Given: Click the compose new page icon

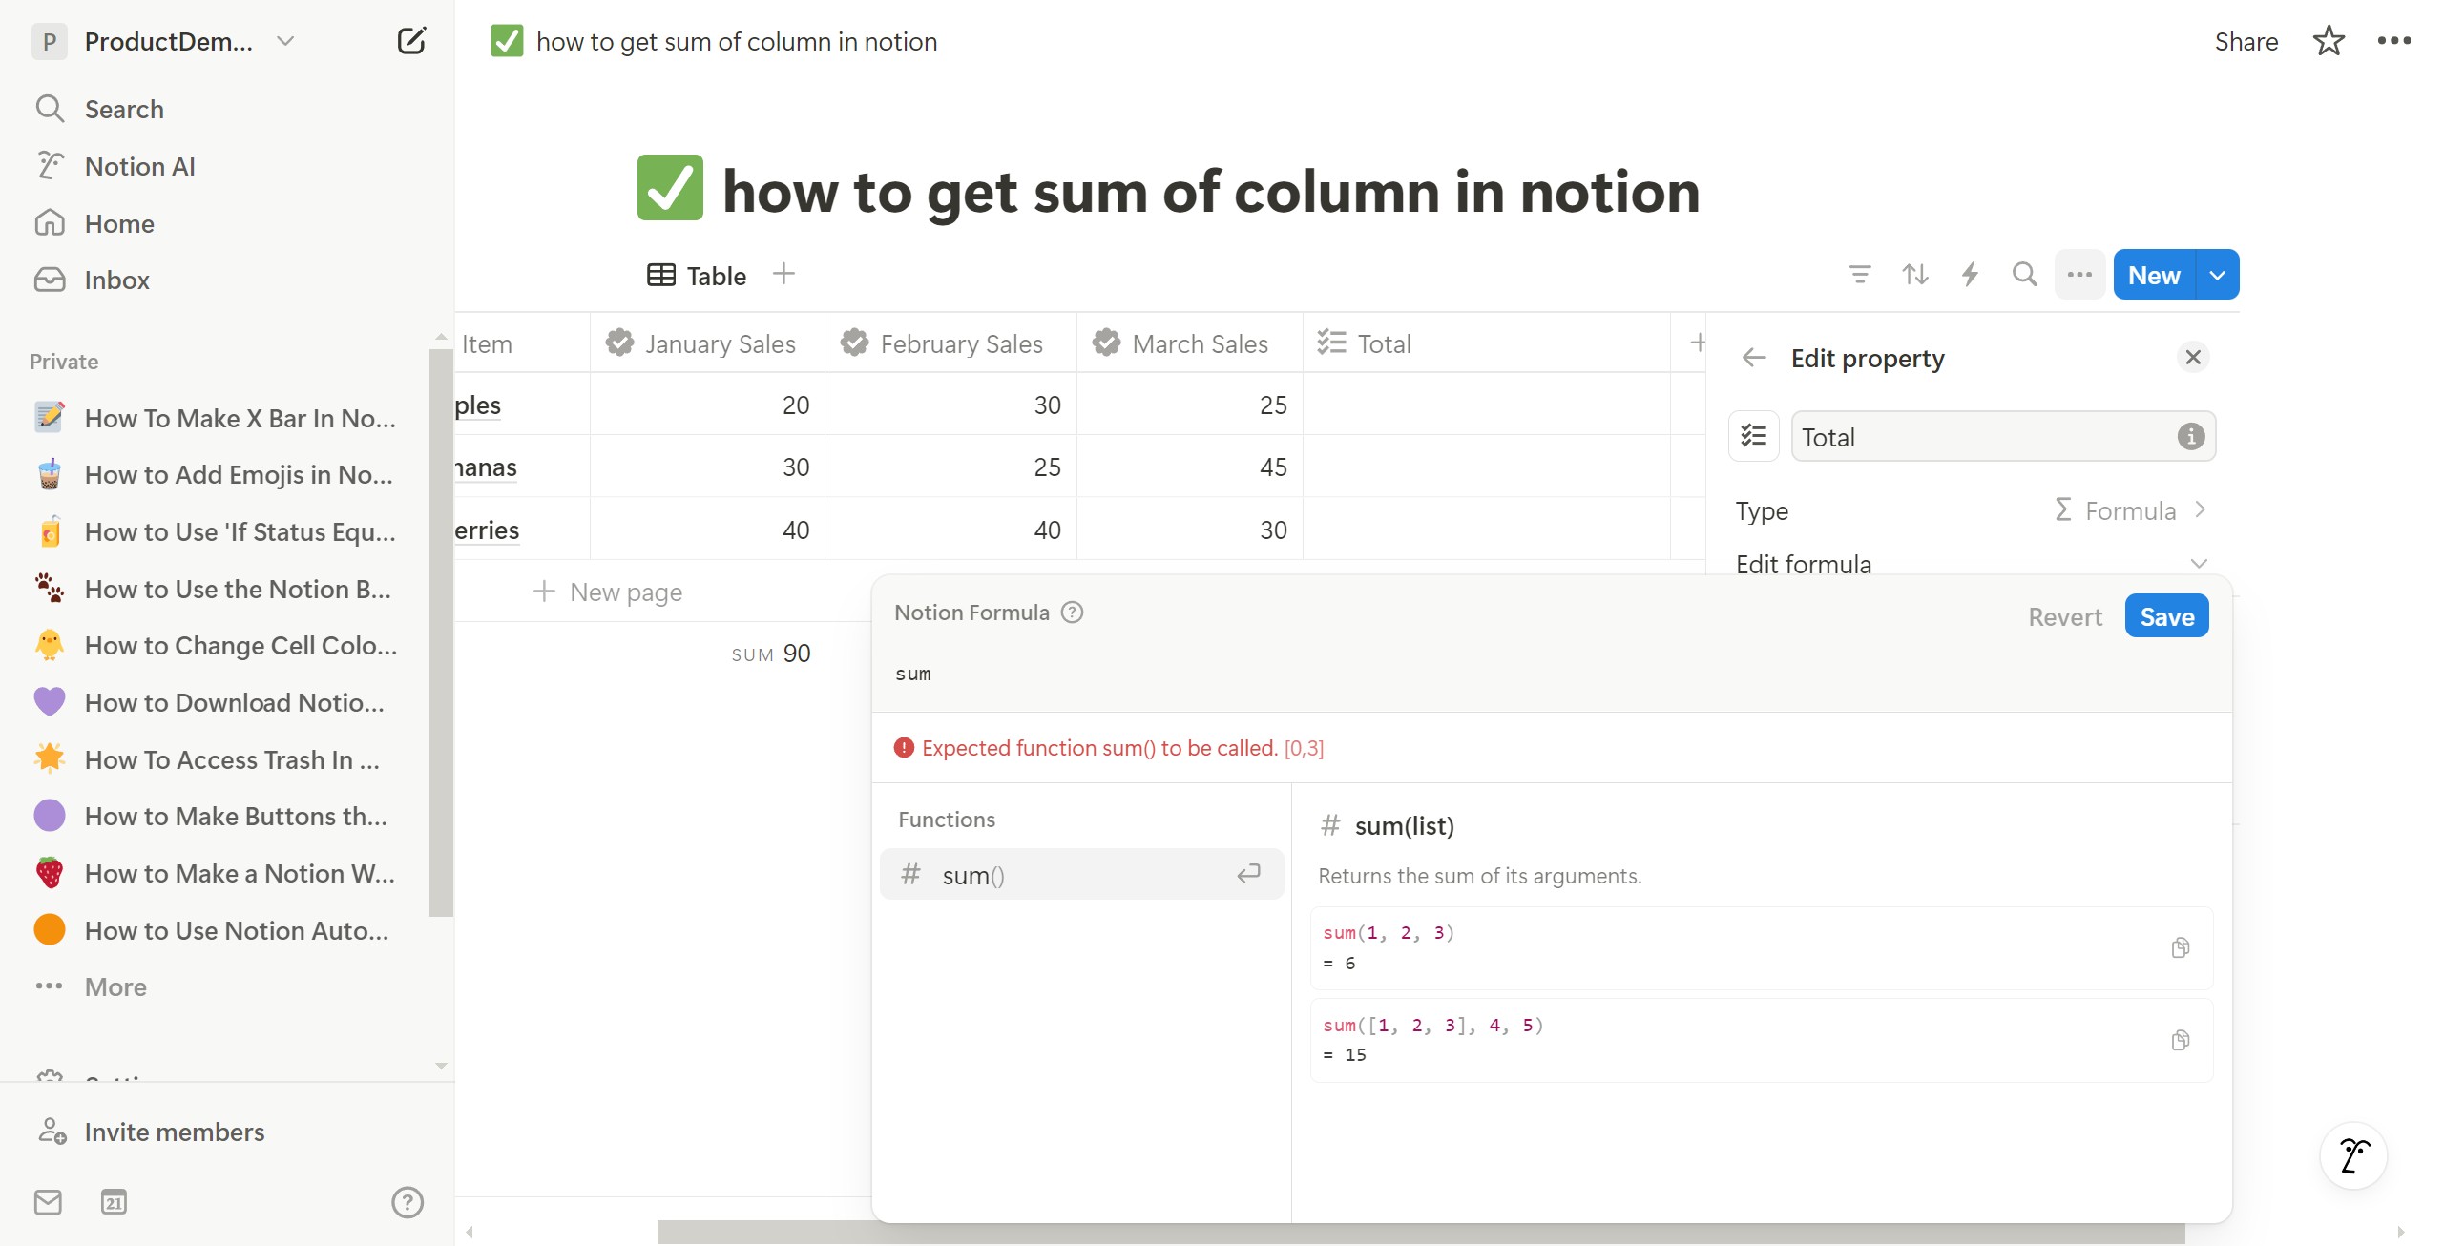Looking at the screenshot, I should (411, 41).
